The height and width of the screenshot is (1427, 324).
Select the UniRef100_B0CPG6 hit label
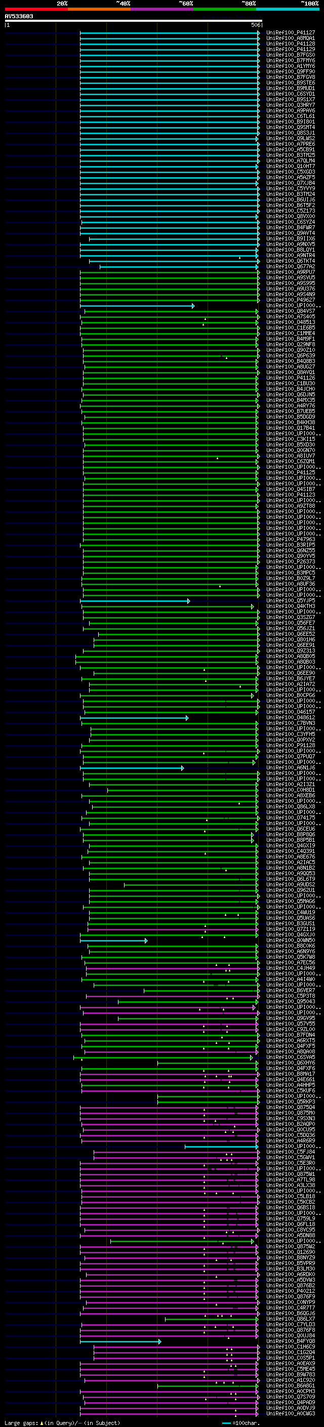[x=290, y=696]
